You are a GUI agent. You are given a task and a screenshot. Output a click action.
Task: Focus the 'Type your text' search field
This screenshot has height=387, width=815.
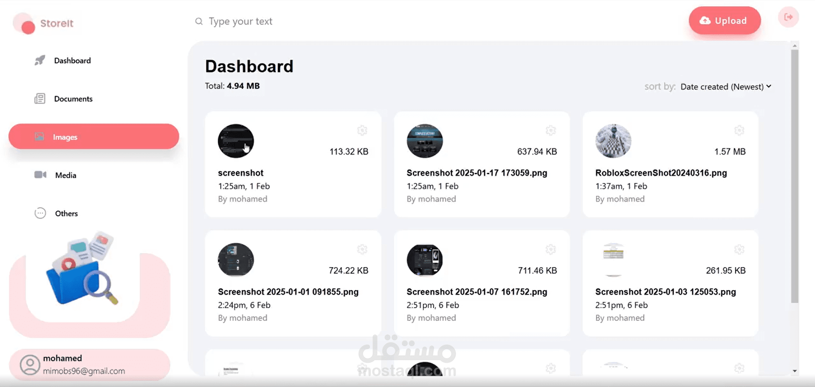[x=323, y=21]
